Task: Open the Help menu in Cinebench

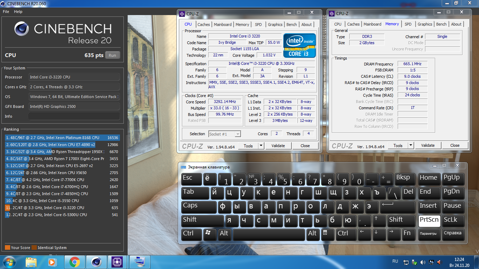Action: point(18,12)
